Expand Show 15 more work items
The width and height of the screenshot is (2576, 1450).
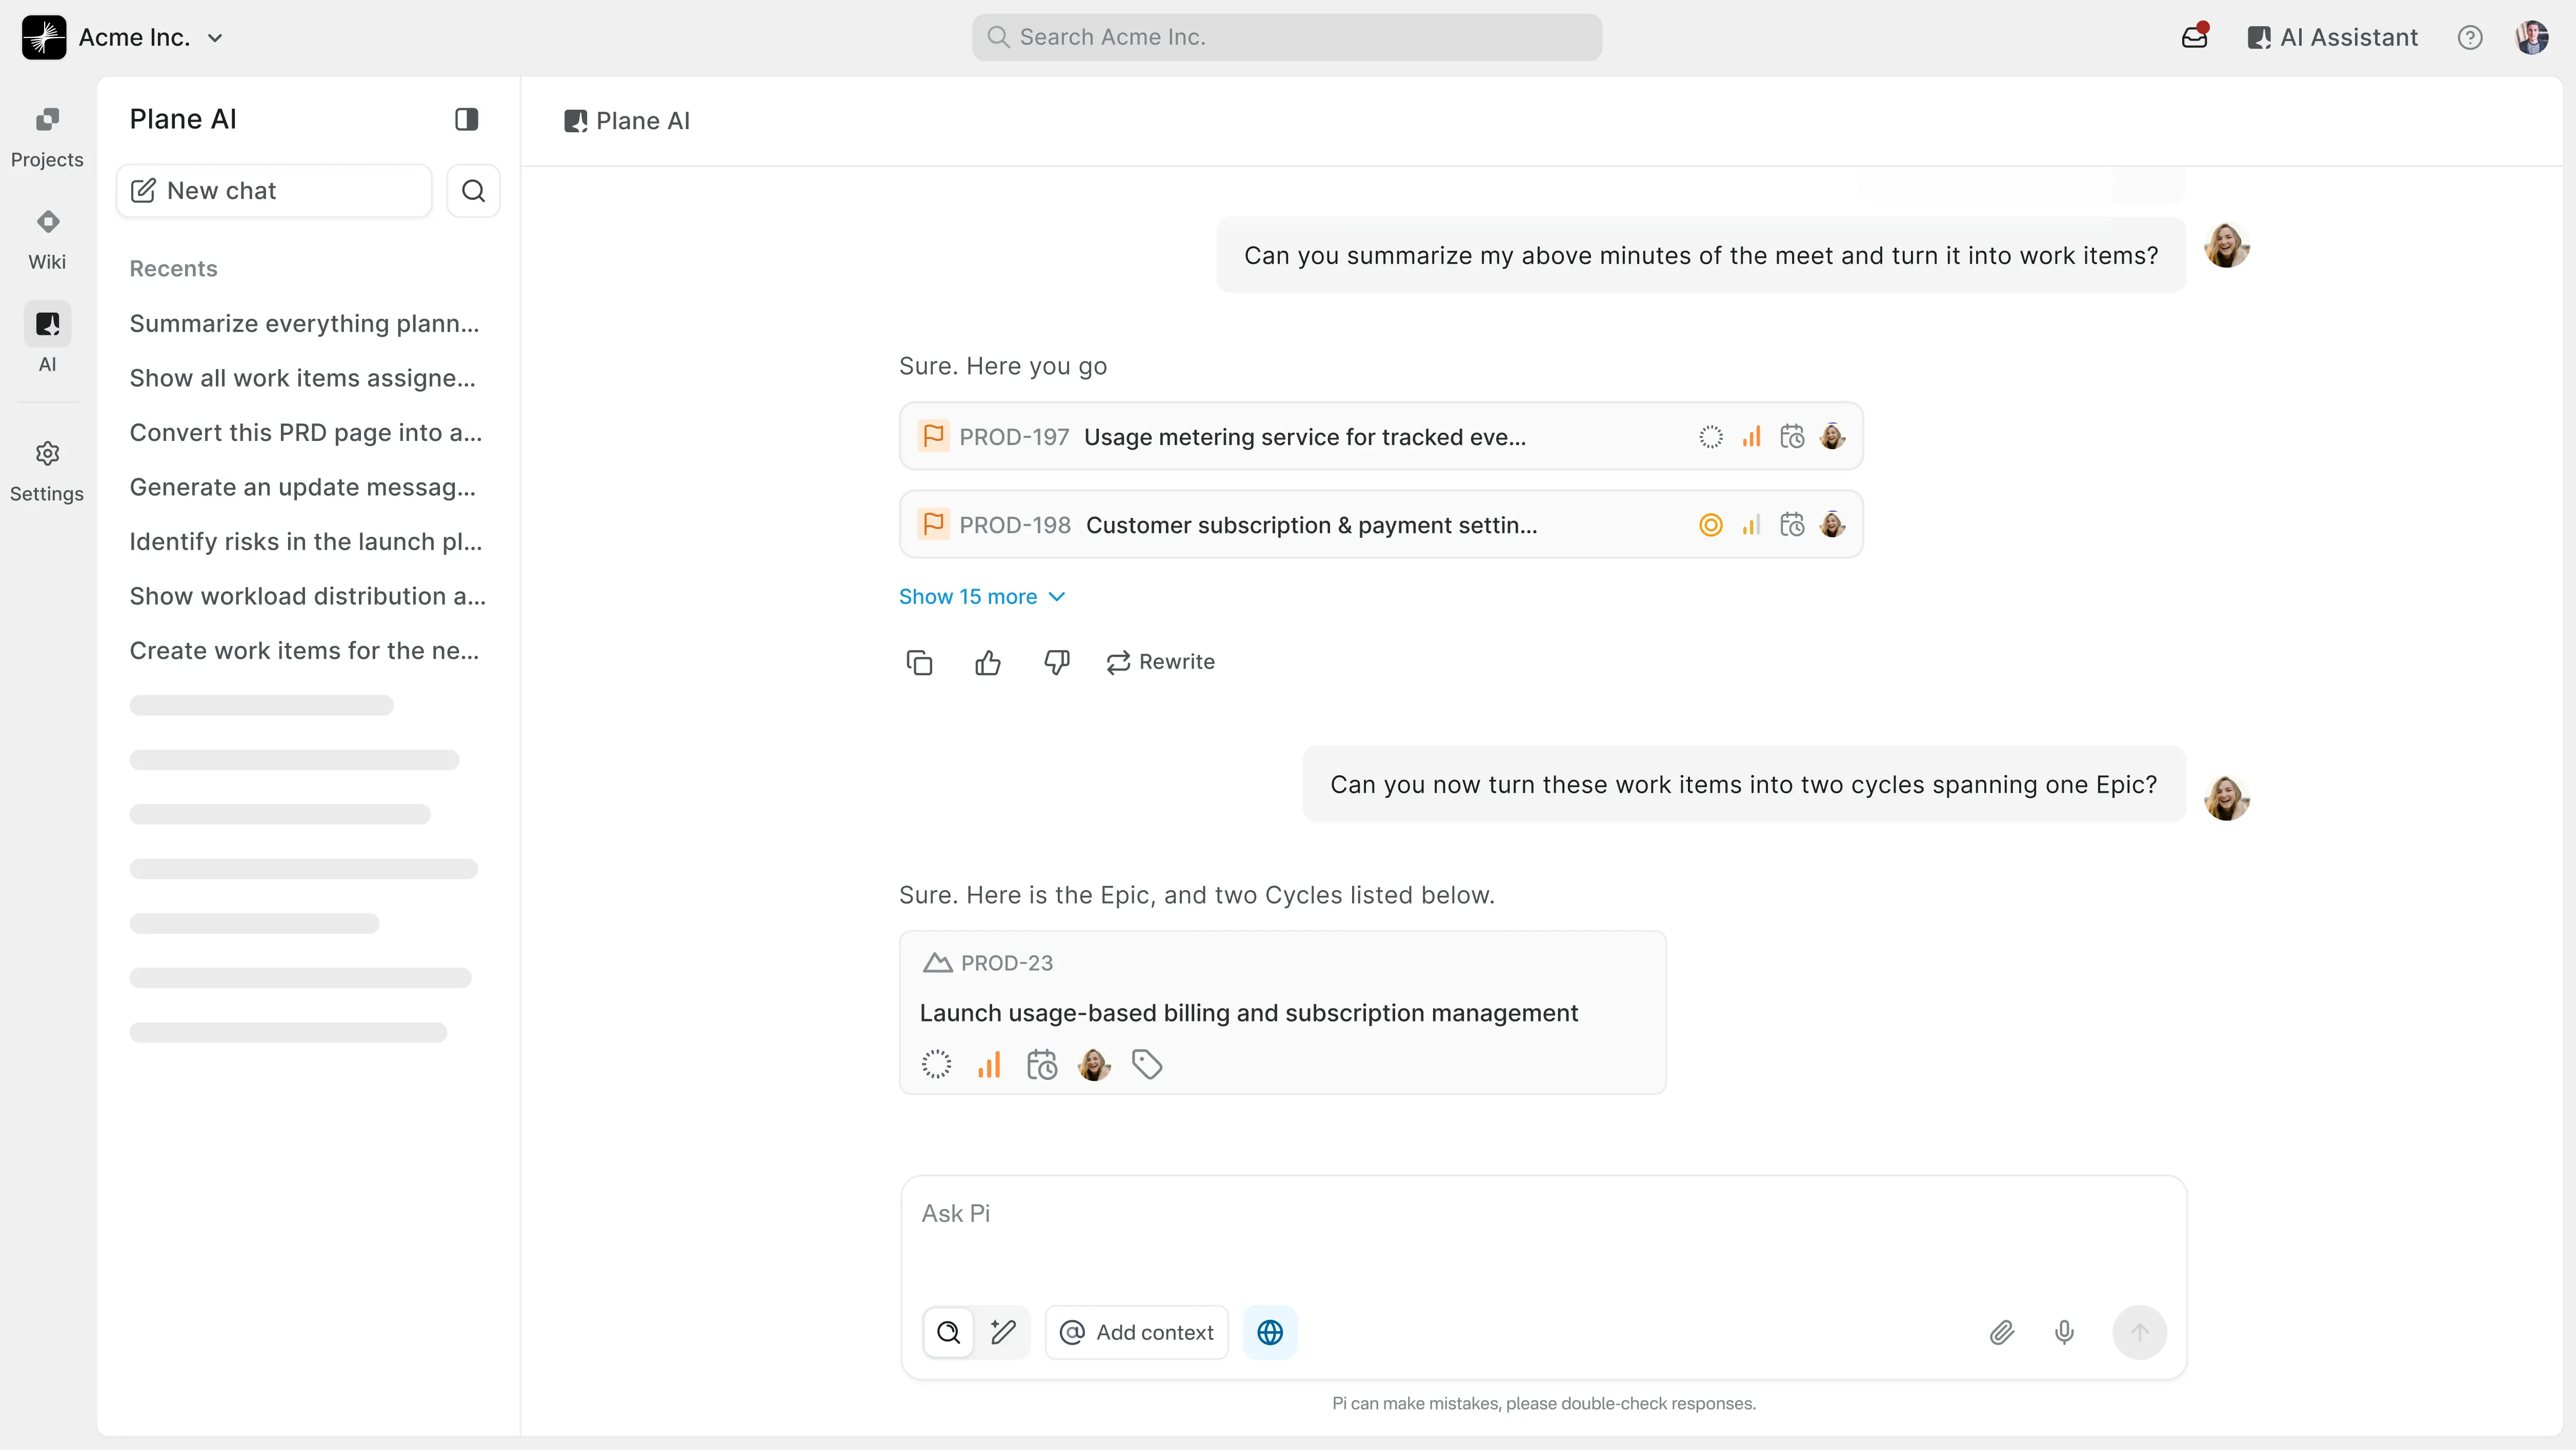tap(981, 597)
